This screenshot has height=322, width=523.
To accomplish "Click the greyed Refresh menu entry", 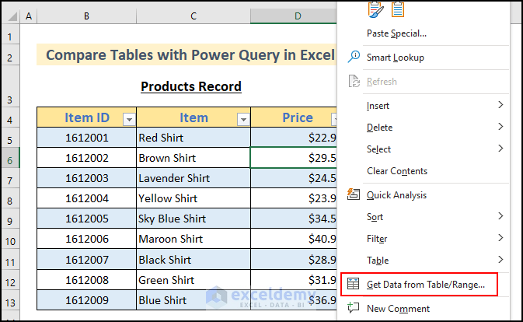I will 382,82.
